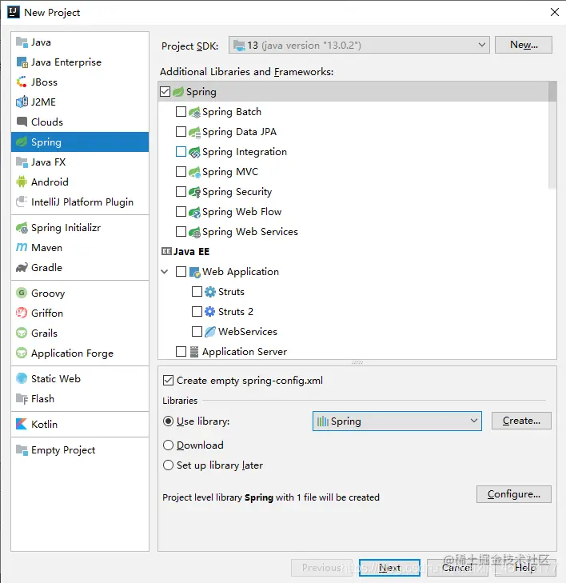Click the Spring Security icon in frameworks
This screenshot has width=566, height=583.
click(194, 192)
